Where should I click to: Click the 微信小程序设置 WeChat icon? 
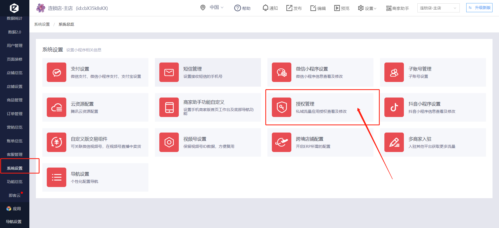pos(281,72)
